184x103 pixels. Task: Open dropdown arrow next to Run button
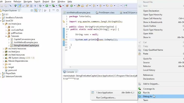[50, 6]
